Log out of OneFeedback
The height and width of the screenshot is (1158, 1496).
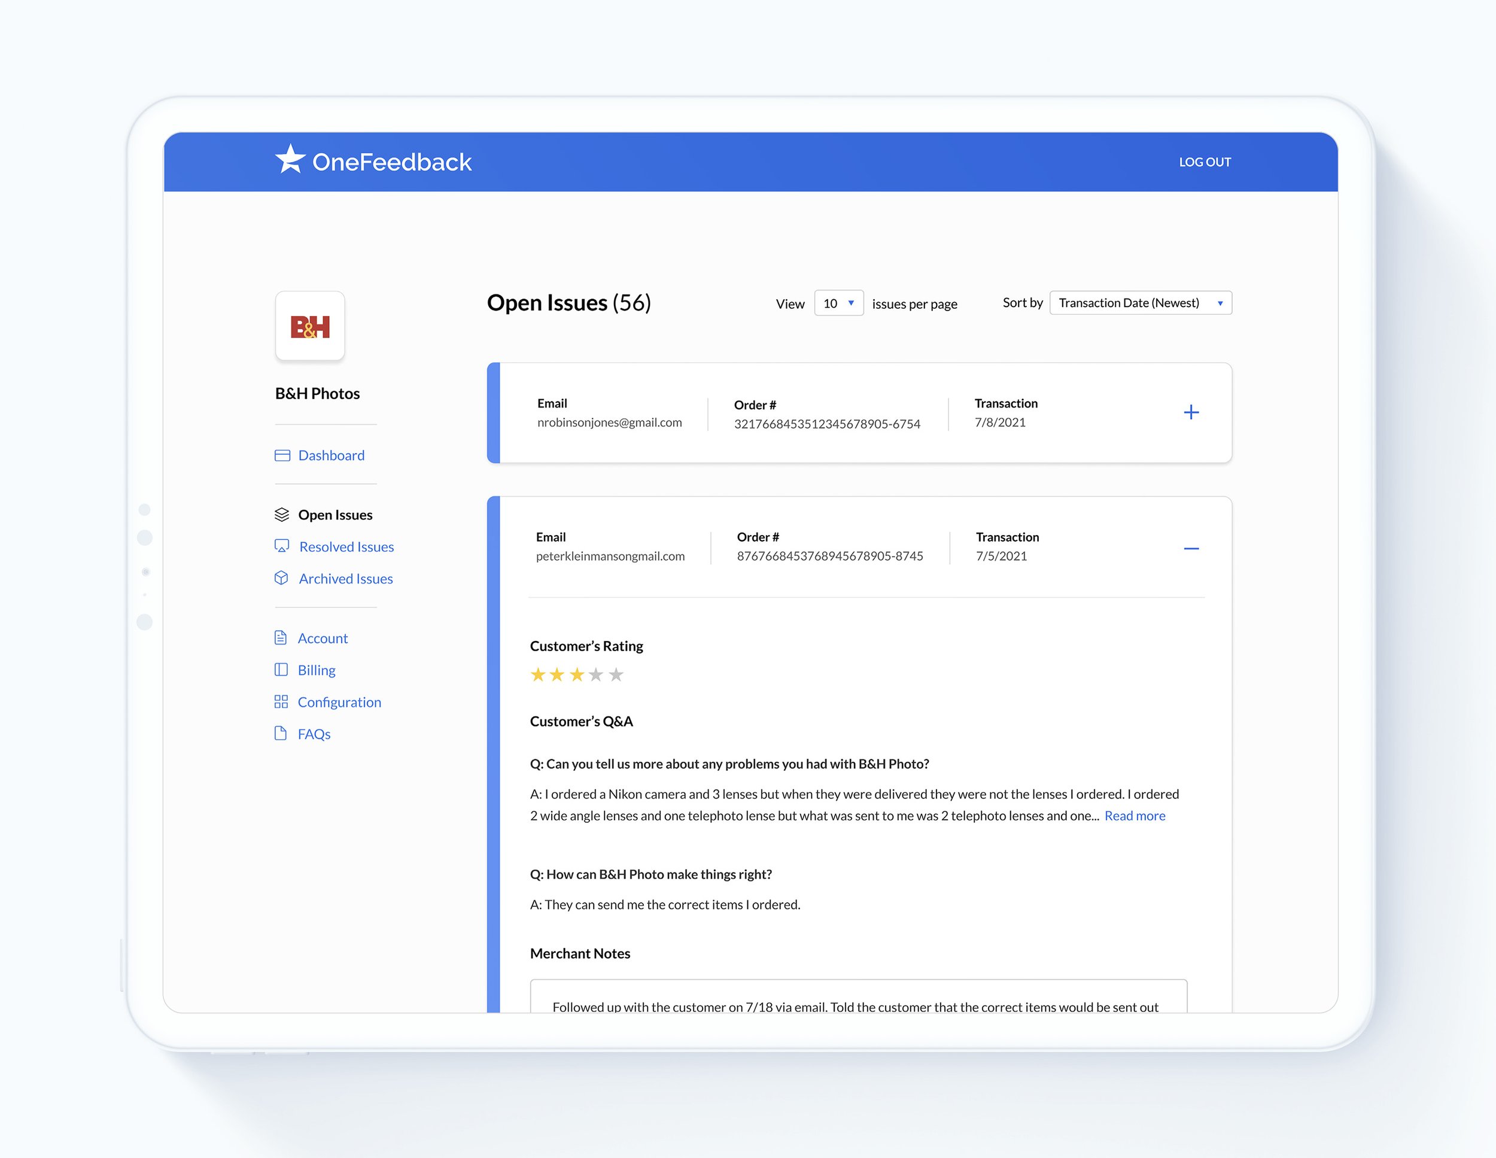click(1205, 162)
